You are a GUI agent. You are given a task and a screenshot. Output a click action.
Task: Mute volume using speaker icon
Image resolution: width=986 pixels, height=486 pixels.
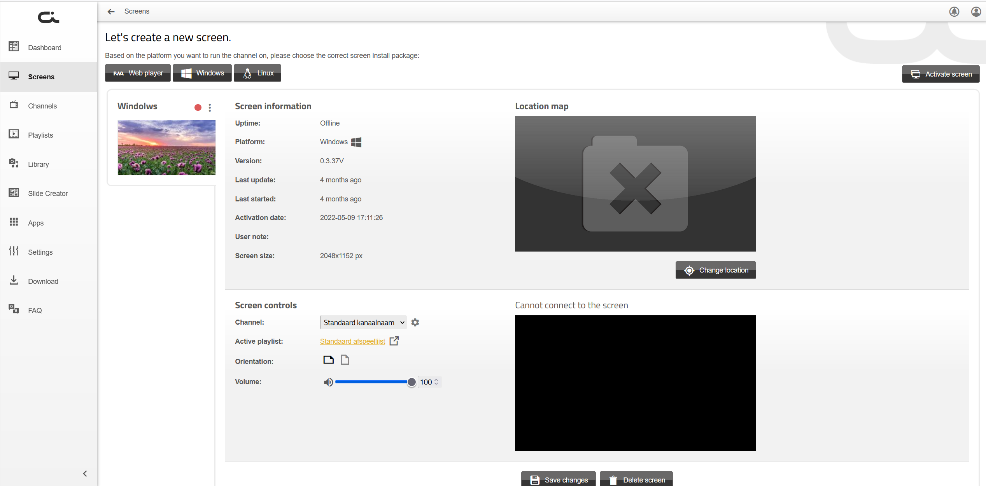[x=328, y=382]
